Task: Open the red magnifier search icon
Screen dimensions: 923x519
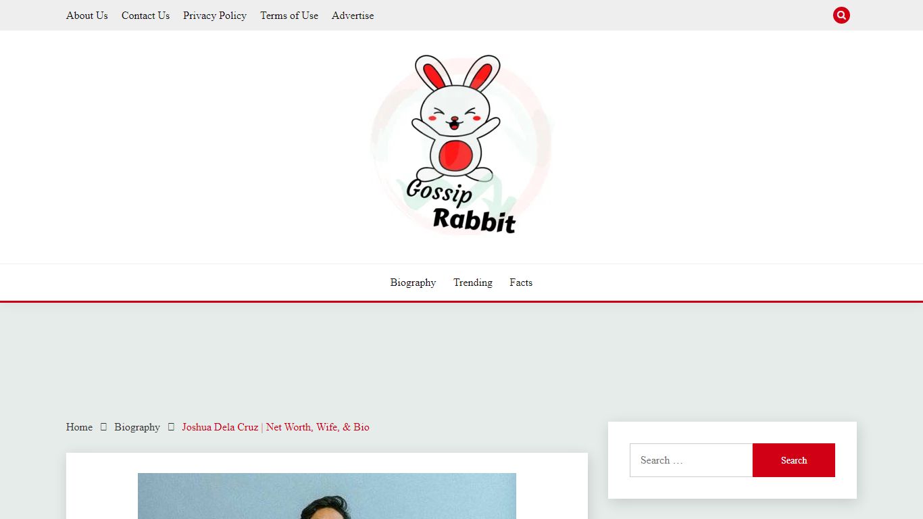Action: [841, 15]
